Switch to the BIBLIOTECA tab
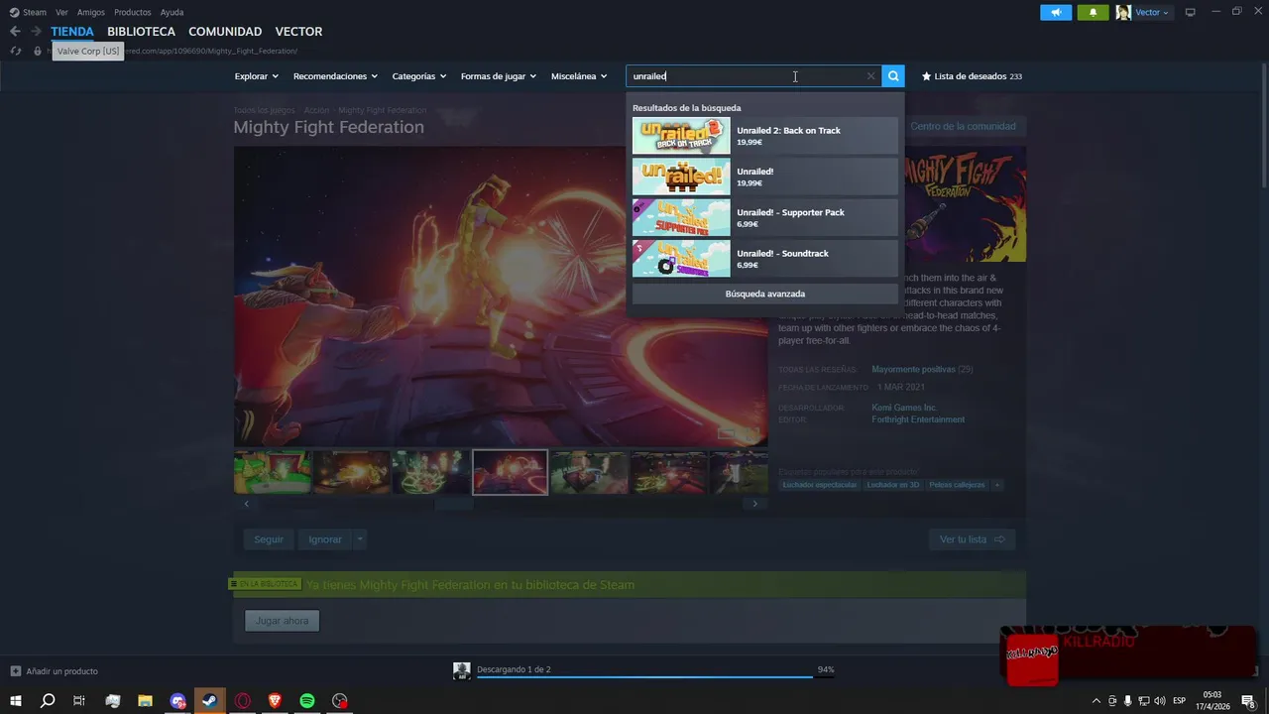The height and width of the screenshot is (714, 1269). tap(142, 32)
